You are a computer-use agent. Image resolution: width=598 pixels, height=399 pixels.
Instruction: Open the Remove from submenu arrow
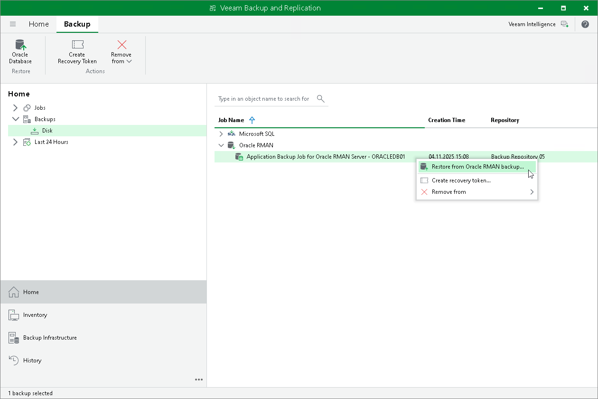click(x=532, y=192)
